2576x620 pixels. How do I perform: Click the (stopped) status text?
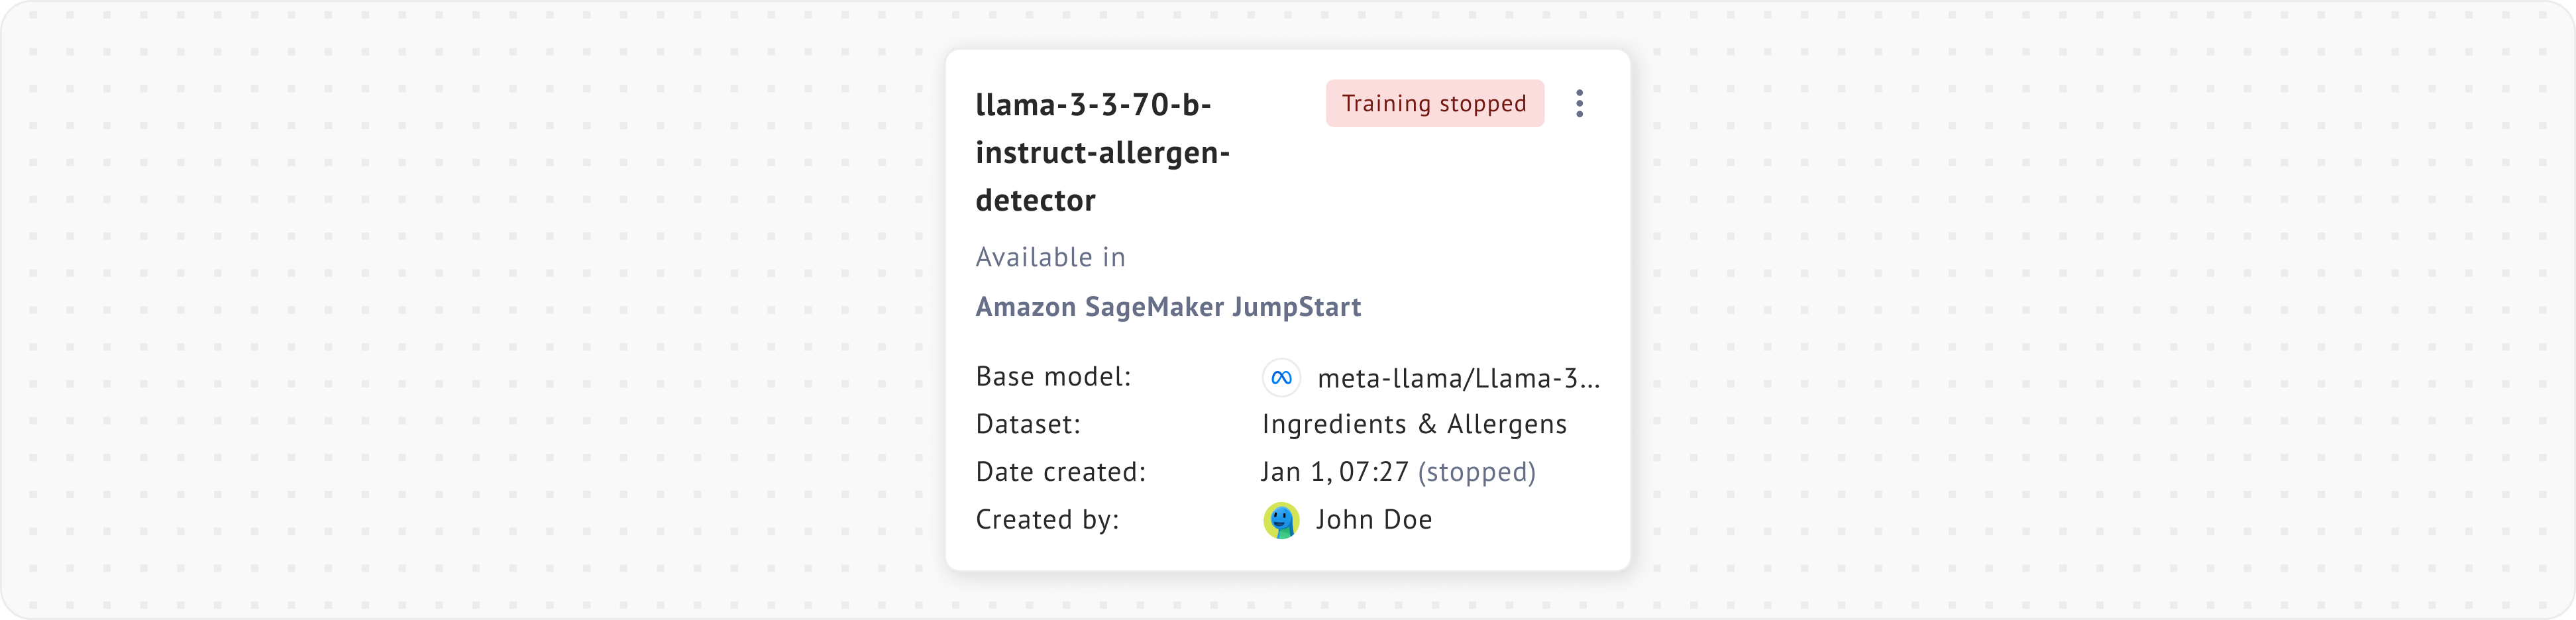coord(1476,472)
